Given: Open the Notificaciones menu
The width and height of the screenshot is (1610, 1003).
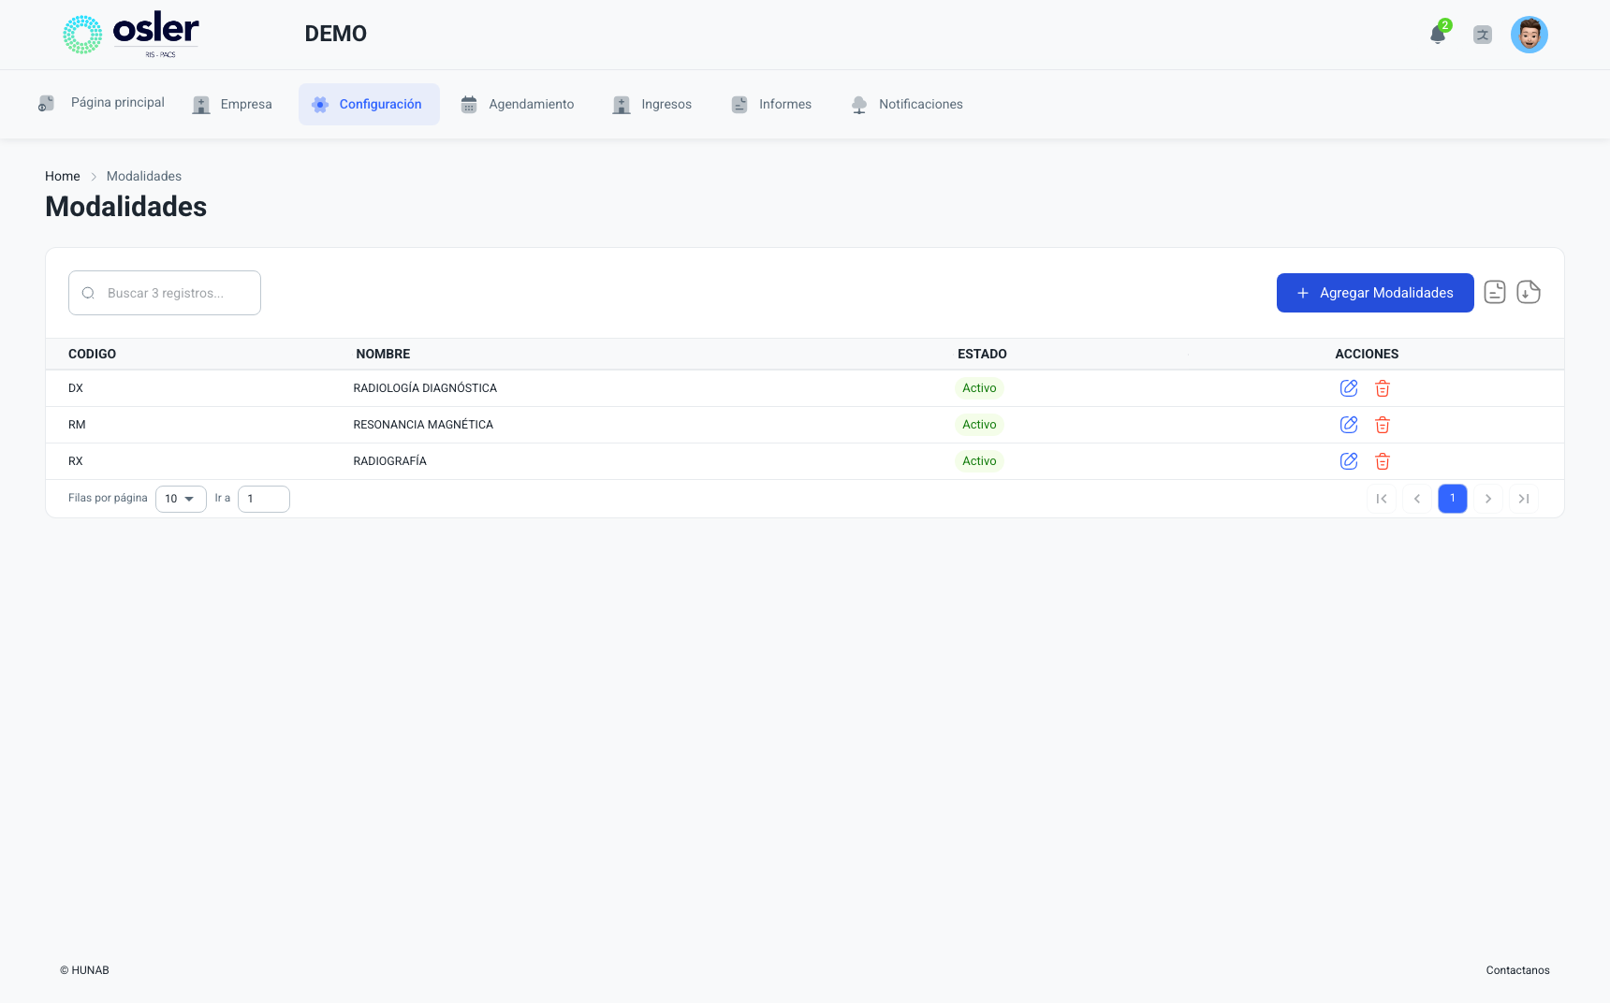Looking at the screenshot, I should (907, 104).
